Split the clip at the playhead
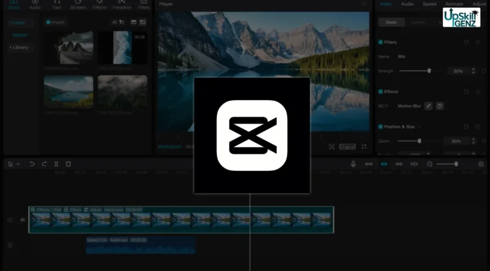The height and width of the screenshot is (271, 490). click(56, 165)
